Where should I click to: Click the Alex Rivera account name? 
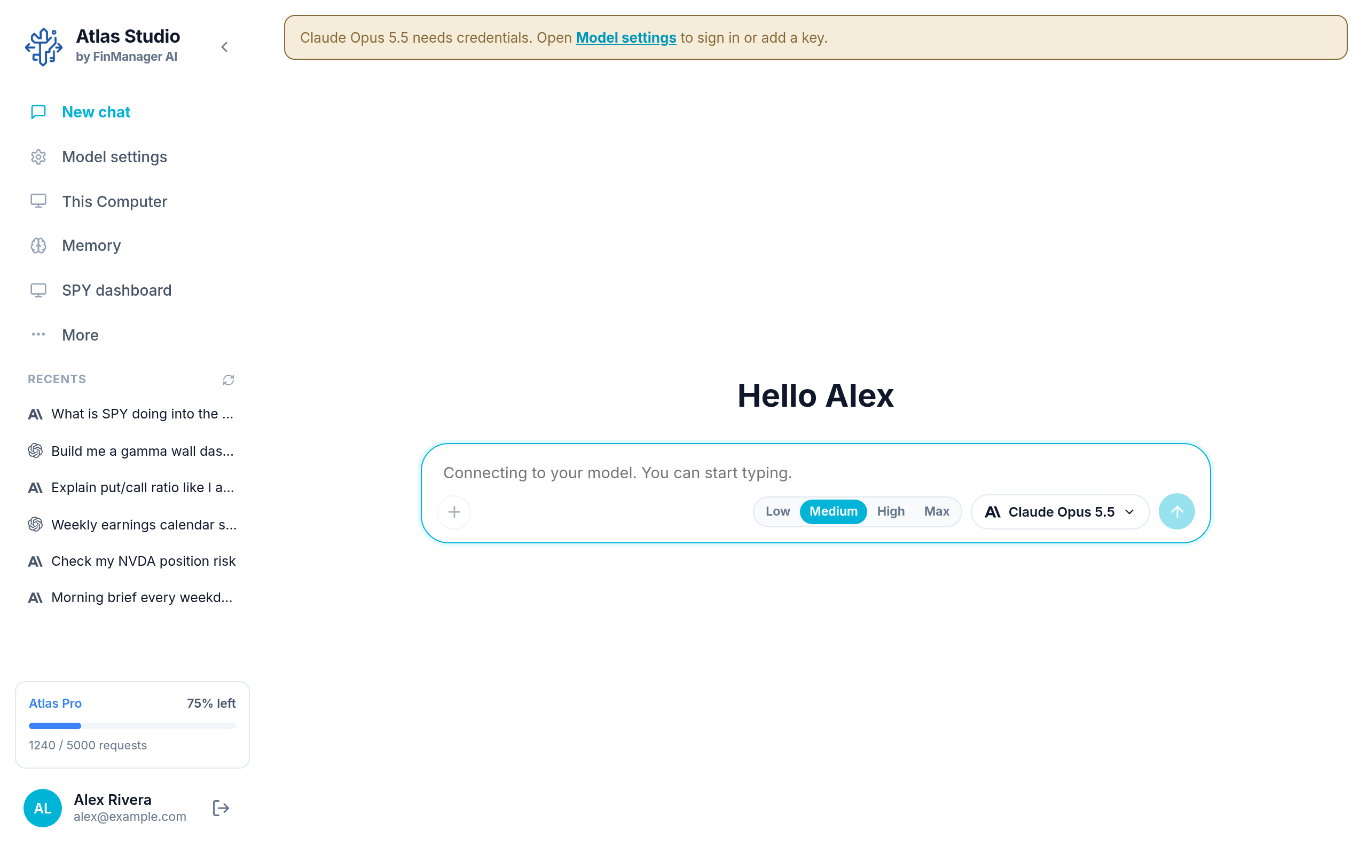click(113, 800)
